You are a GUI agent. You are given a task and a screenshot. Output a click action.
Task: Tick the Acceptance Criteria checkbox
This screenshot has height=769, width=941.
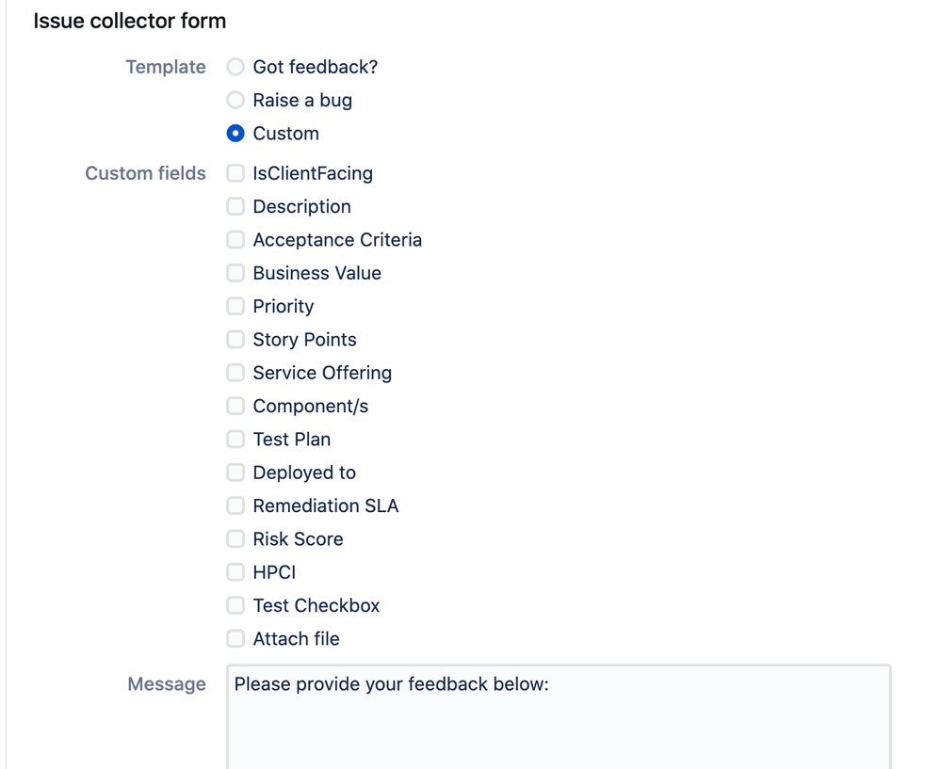click(235, 240)
